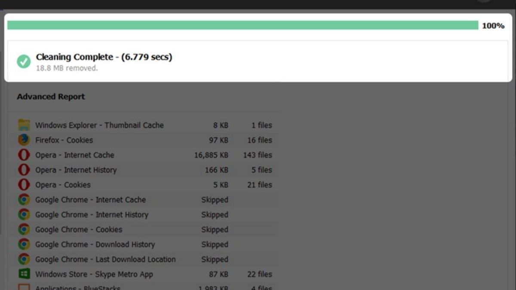Click Chrome icon beside Download History
516x290 pixels.
[x=24, y=244]
